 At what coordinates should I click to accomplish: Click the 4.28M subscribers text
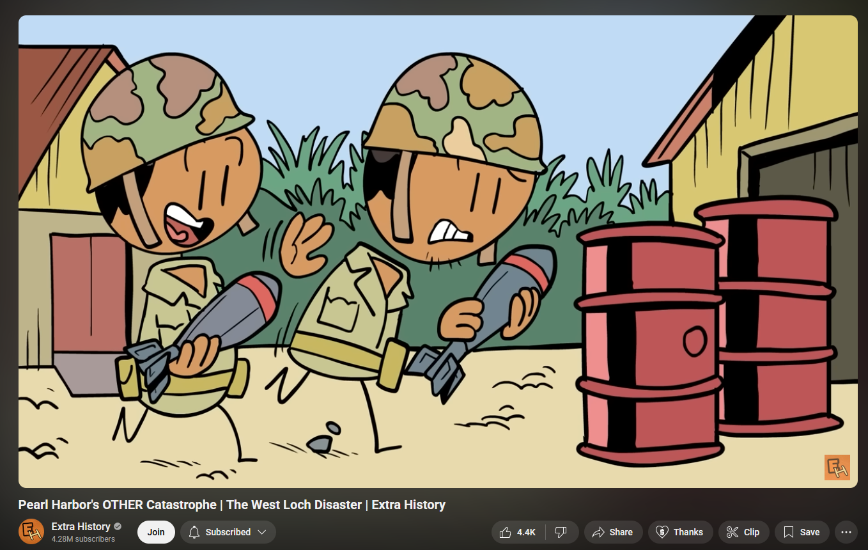click(x=83, y=539)
